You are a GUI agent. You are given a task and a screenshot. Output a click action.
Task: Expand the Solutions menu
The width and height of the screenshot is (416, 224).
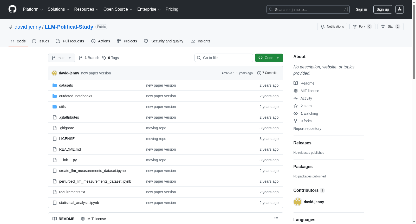pyautogui.click(x=58, y=9)
